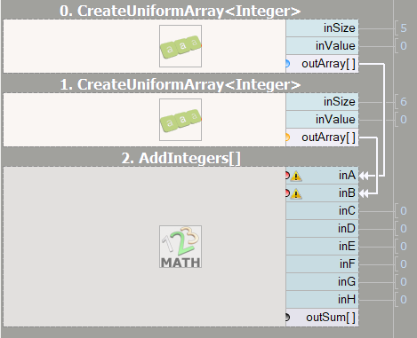This screenshot has width=417, height=338.
Task: Click the first CreateUniformArray filter icon
Action: tap(180, 46)
